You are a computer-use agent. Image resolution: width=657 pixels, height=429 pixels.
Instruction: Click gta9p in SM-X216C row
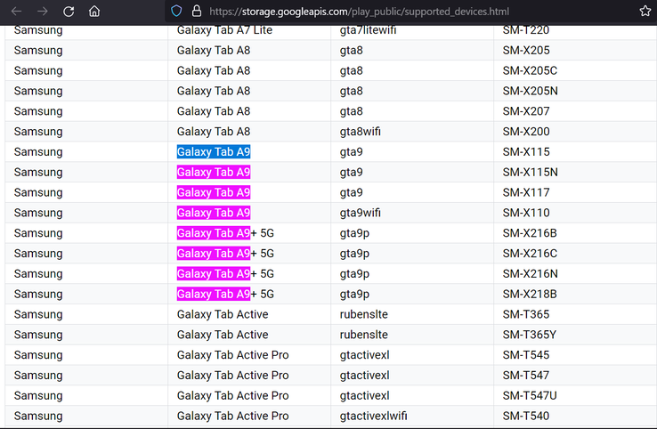pyautogui.click(x=354, y=254)
